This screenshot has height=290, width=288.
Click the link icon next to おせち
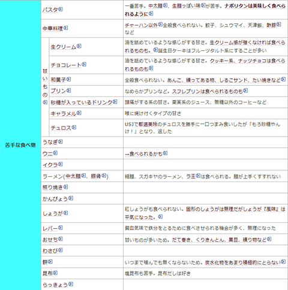61,239
